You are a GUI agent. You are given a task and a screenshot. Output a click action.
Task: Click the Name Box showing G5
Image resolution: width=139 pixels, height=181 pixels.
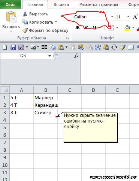click(23, 56)
